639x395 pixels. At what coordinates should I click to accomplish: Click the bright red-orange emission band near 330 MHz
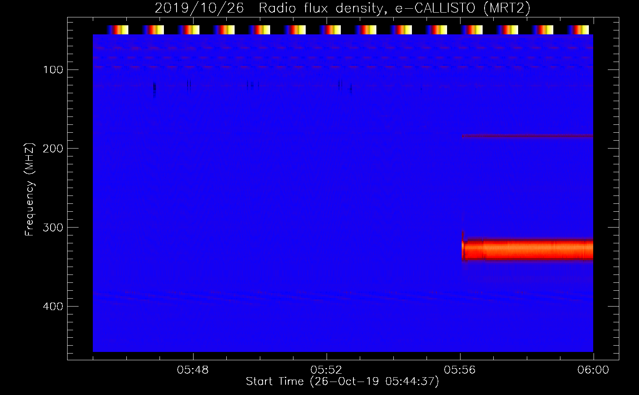click(528, 250)
